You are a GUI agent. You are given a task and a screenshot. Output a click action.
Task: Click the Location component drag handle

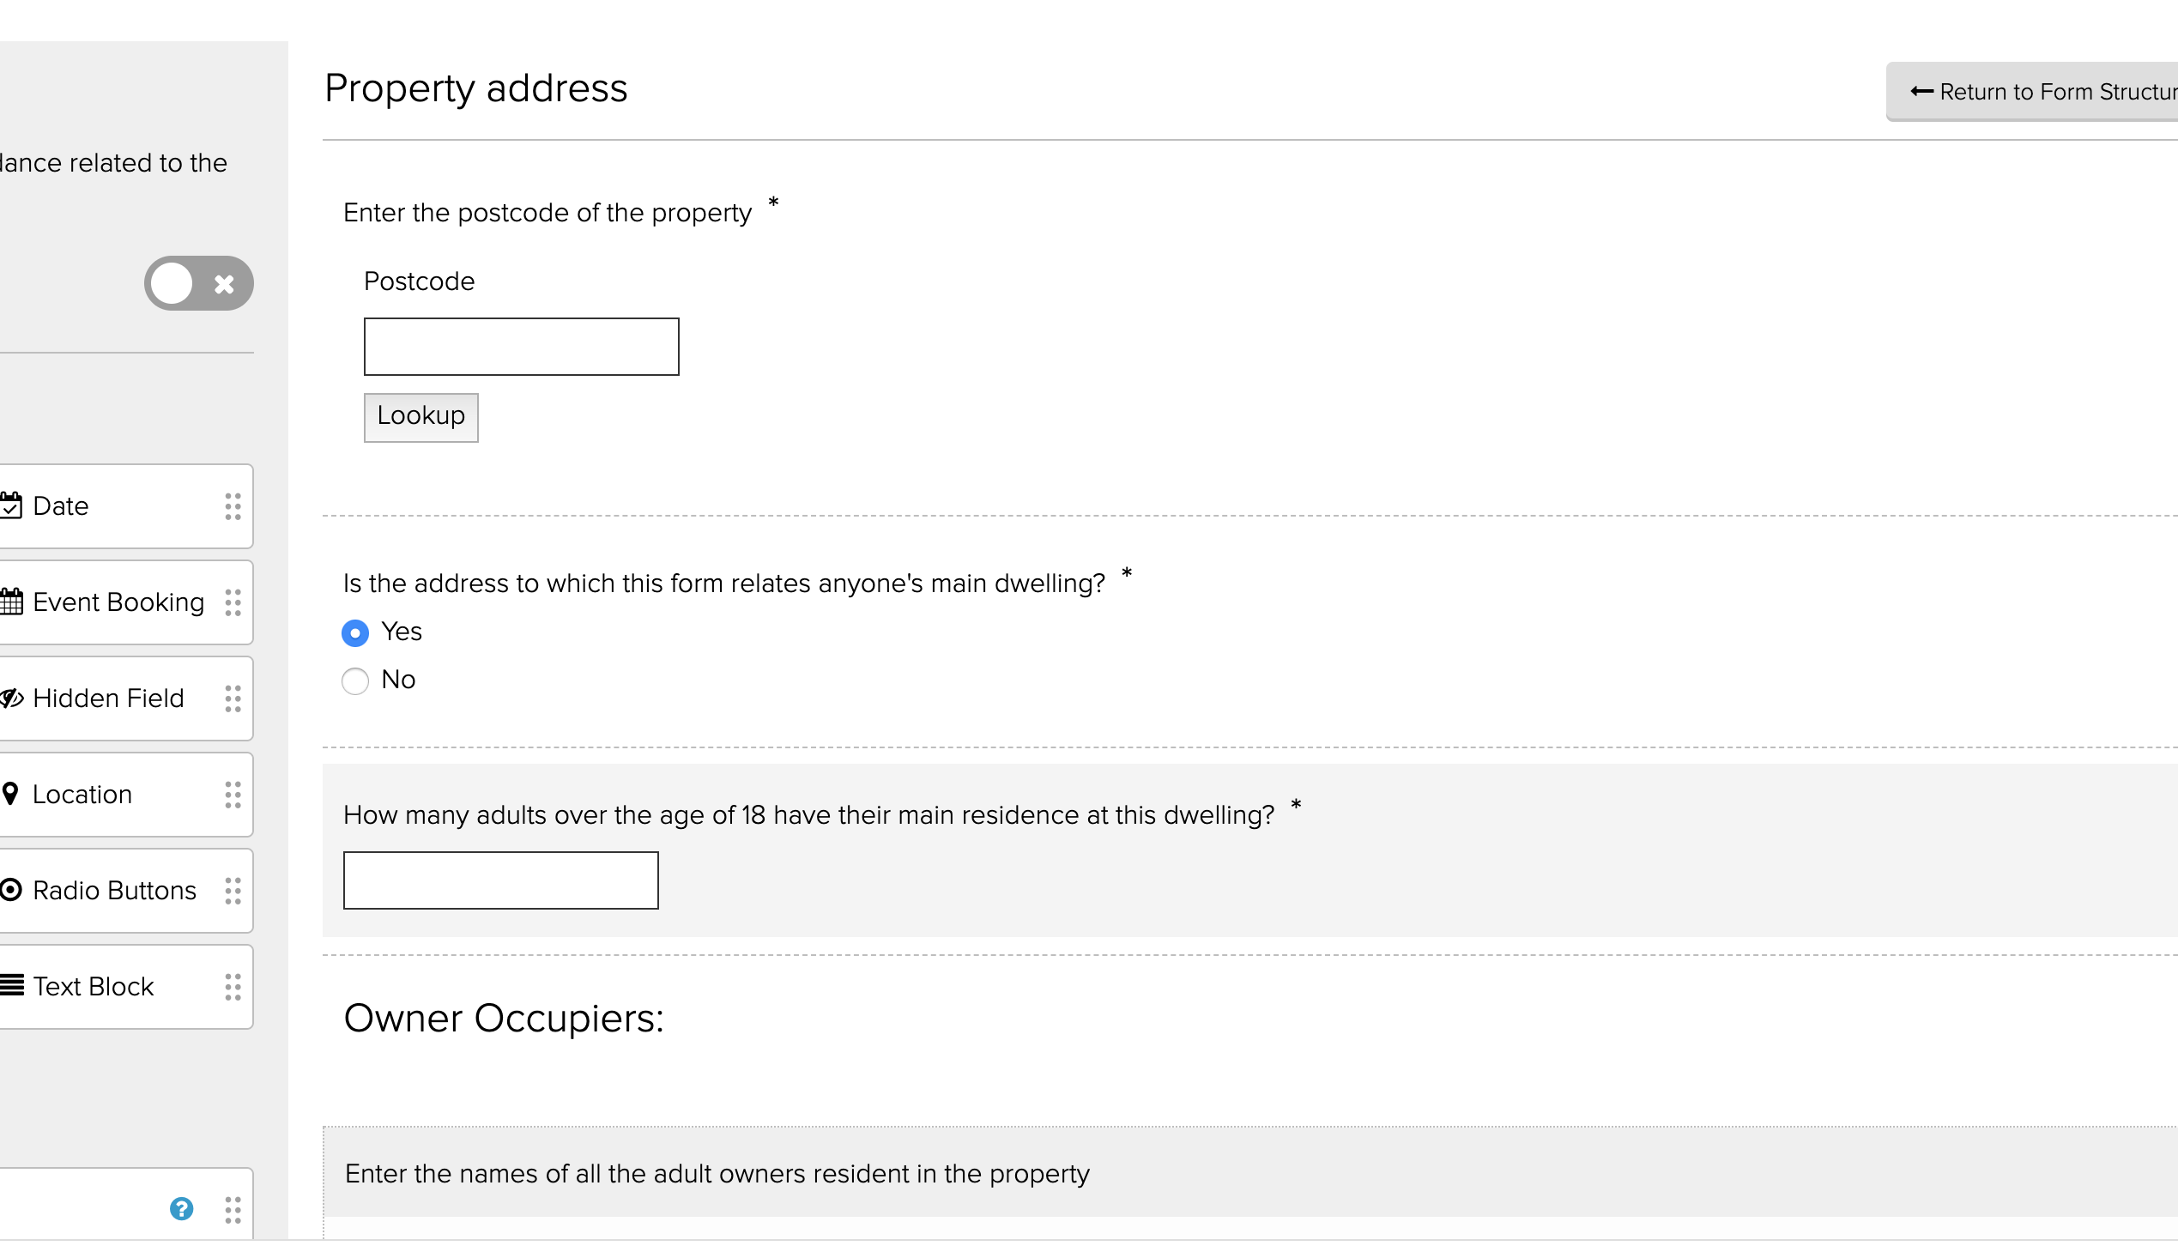(233, 795)
